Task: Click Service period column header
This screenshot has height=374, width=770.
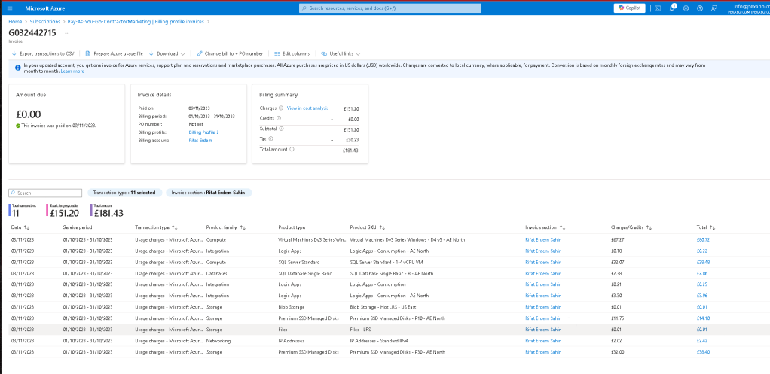Action: [x=78, y=227]
